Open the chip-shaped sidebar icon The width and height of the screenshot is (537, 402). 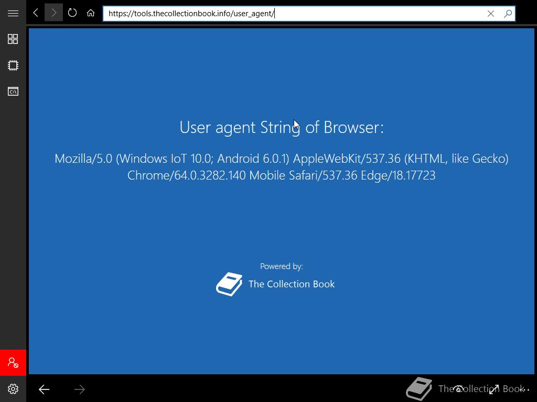coord(13,65)
